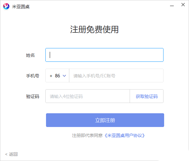This screenshot has width=189, height=161.
Task: Click the 验证码 field label
Action: pos(33,96)
